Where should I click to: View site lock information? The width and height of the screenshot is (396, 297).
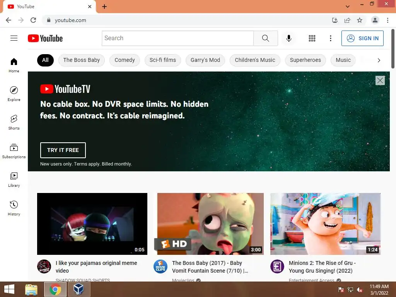[x=49, y=20]
